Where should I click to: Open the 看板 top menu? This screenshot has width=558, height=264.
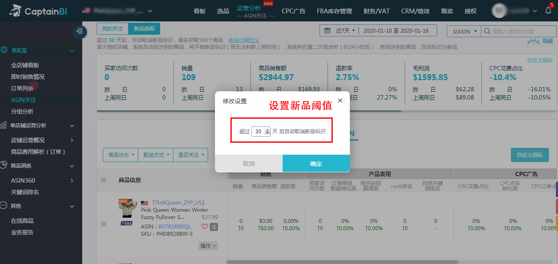200,11
